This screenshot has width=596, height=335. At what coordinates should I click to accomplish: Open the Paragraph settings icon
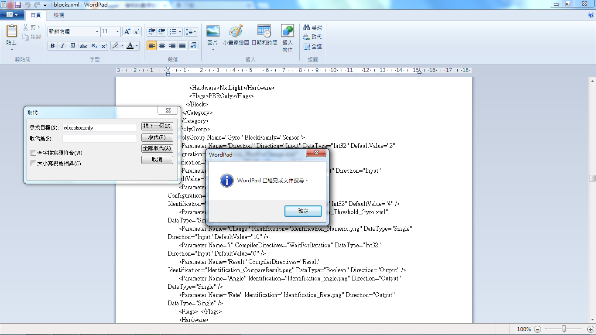pyautogui.click(x=193, y=45)
